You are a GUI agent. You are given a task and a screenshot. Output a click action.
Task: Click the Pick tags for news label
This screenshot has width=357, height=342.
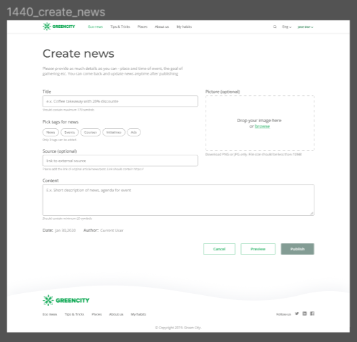tap(60, 122)
